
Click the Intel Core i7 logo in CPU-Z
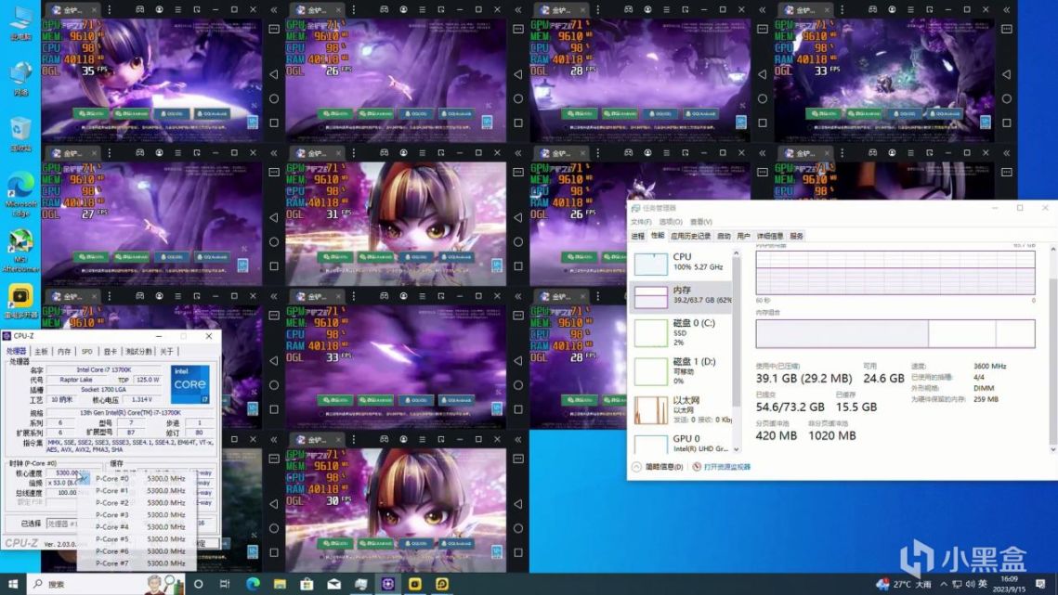190,384
